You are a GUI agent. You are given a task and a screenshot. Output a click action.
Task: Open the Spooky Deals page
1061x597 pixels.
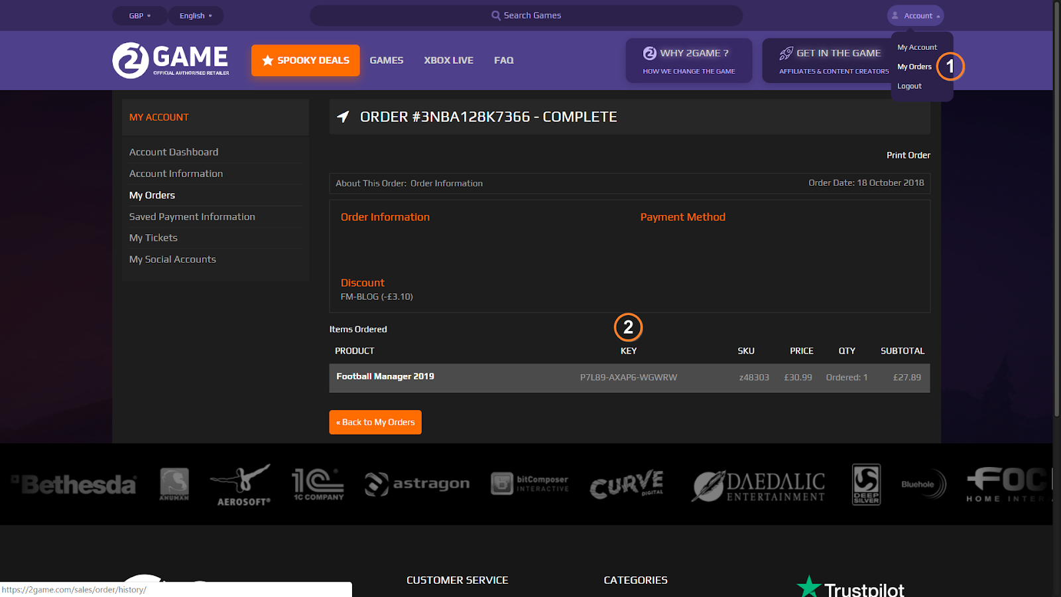click(306, 60)
